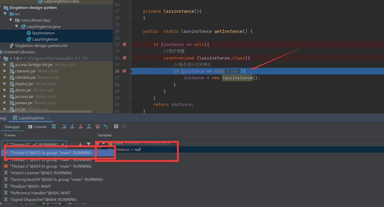Expand the charsets.jar library node
Image resolution: width=384 pixels, height=207 pixels.
click(x=5, y=71)
